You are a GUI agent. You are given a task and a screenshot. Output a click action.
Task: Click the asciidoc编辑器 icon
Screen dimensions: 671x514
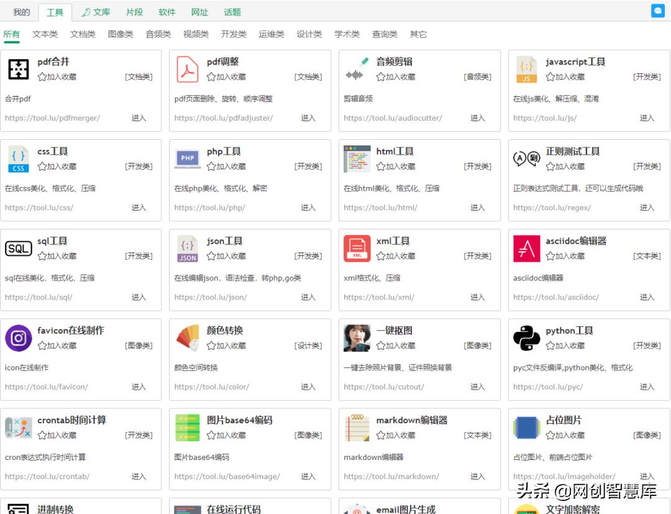pyautogui.click(x=526, y=249)
